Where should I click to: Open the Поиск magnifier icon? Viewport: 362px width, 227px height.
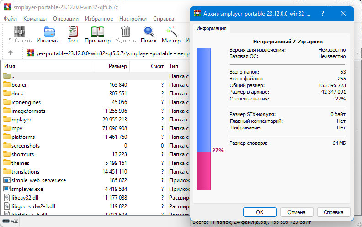coord(149,32)
